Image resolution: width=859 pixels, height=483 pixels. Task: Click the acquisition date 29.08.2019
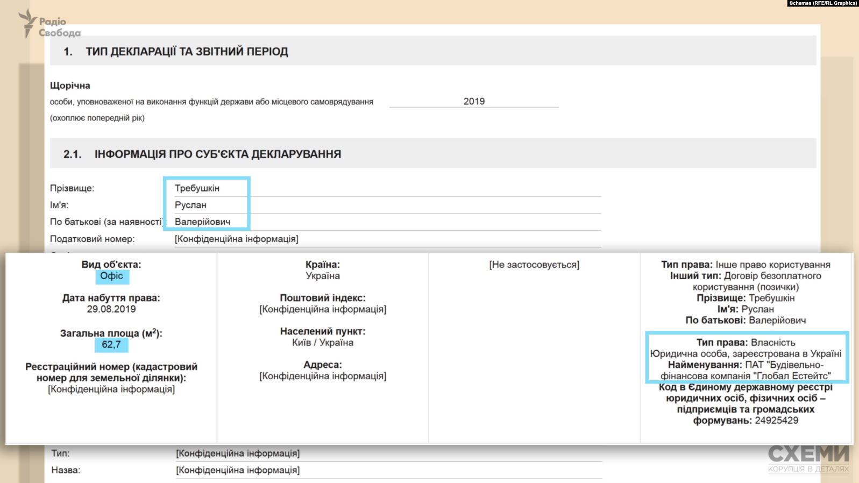click(111, 309)
